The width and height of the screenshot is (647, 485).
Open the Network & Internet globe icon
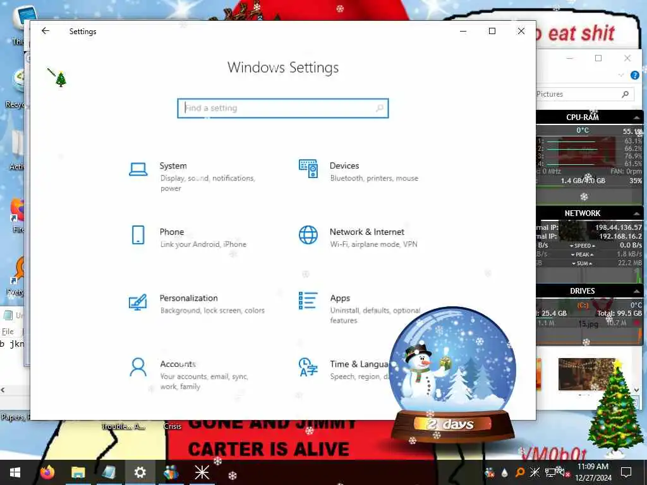pos(308,235)
